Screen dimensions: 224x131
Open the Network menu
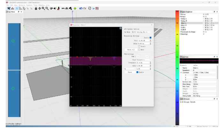(x=22, y=5)
